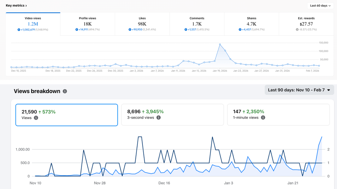Select the 1-minute views card
Image resolution: width=337 pixels, height=189 pixels.
(x=278, y=114)
